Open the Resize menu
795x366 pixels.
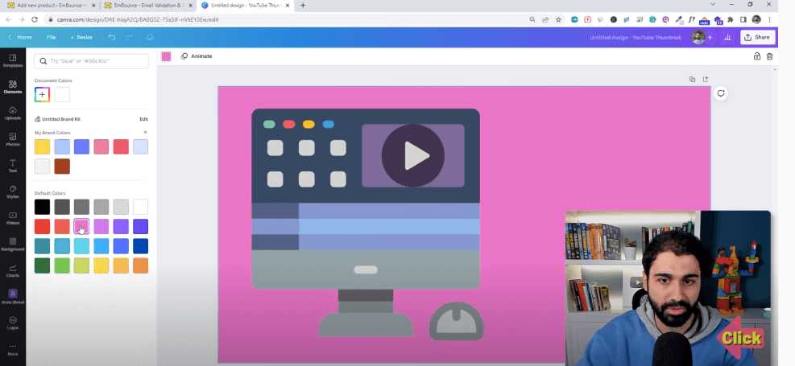tap(81, 37)
